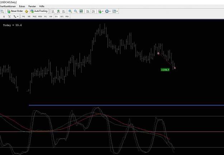This screenshot has width=224, height=155.
Task: Open MetaEditor via the yellow icon
Action: click(27, 11)
